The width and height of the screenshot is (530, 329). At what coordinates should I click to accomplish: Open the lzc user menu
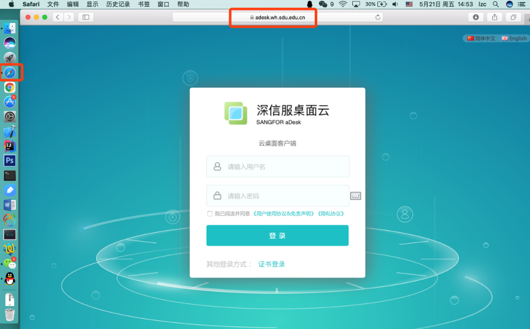coord(482,4)
